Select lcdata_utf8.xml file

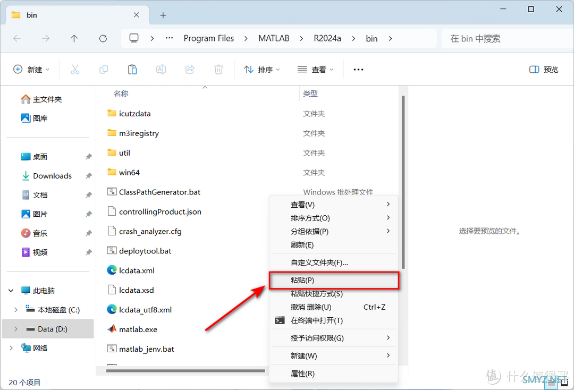tap(139, 310)
